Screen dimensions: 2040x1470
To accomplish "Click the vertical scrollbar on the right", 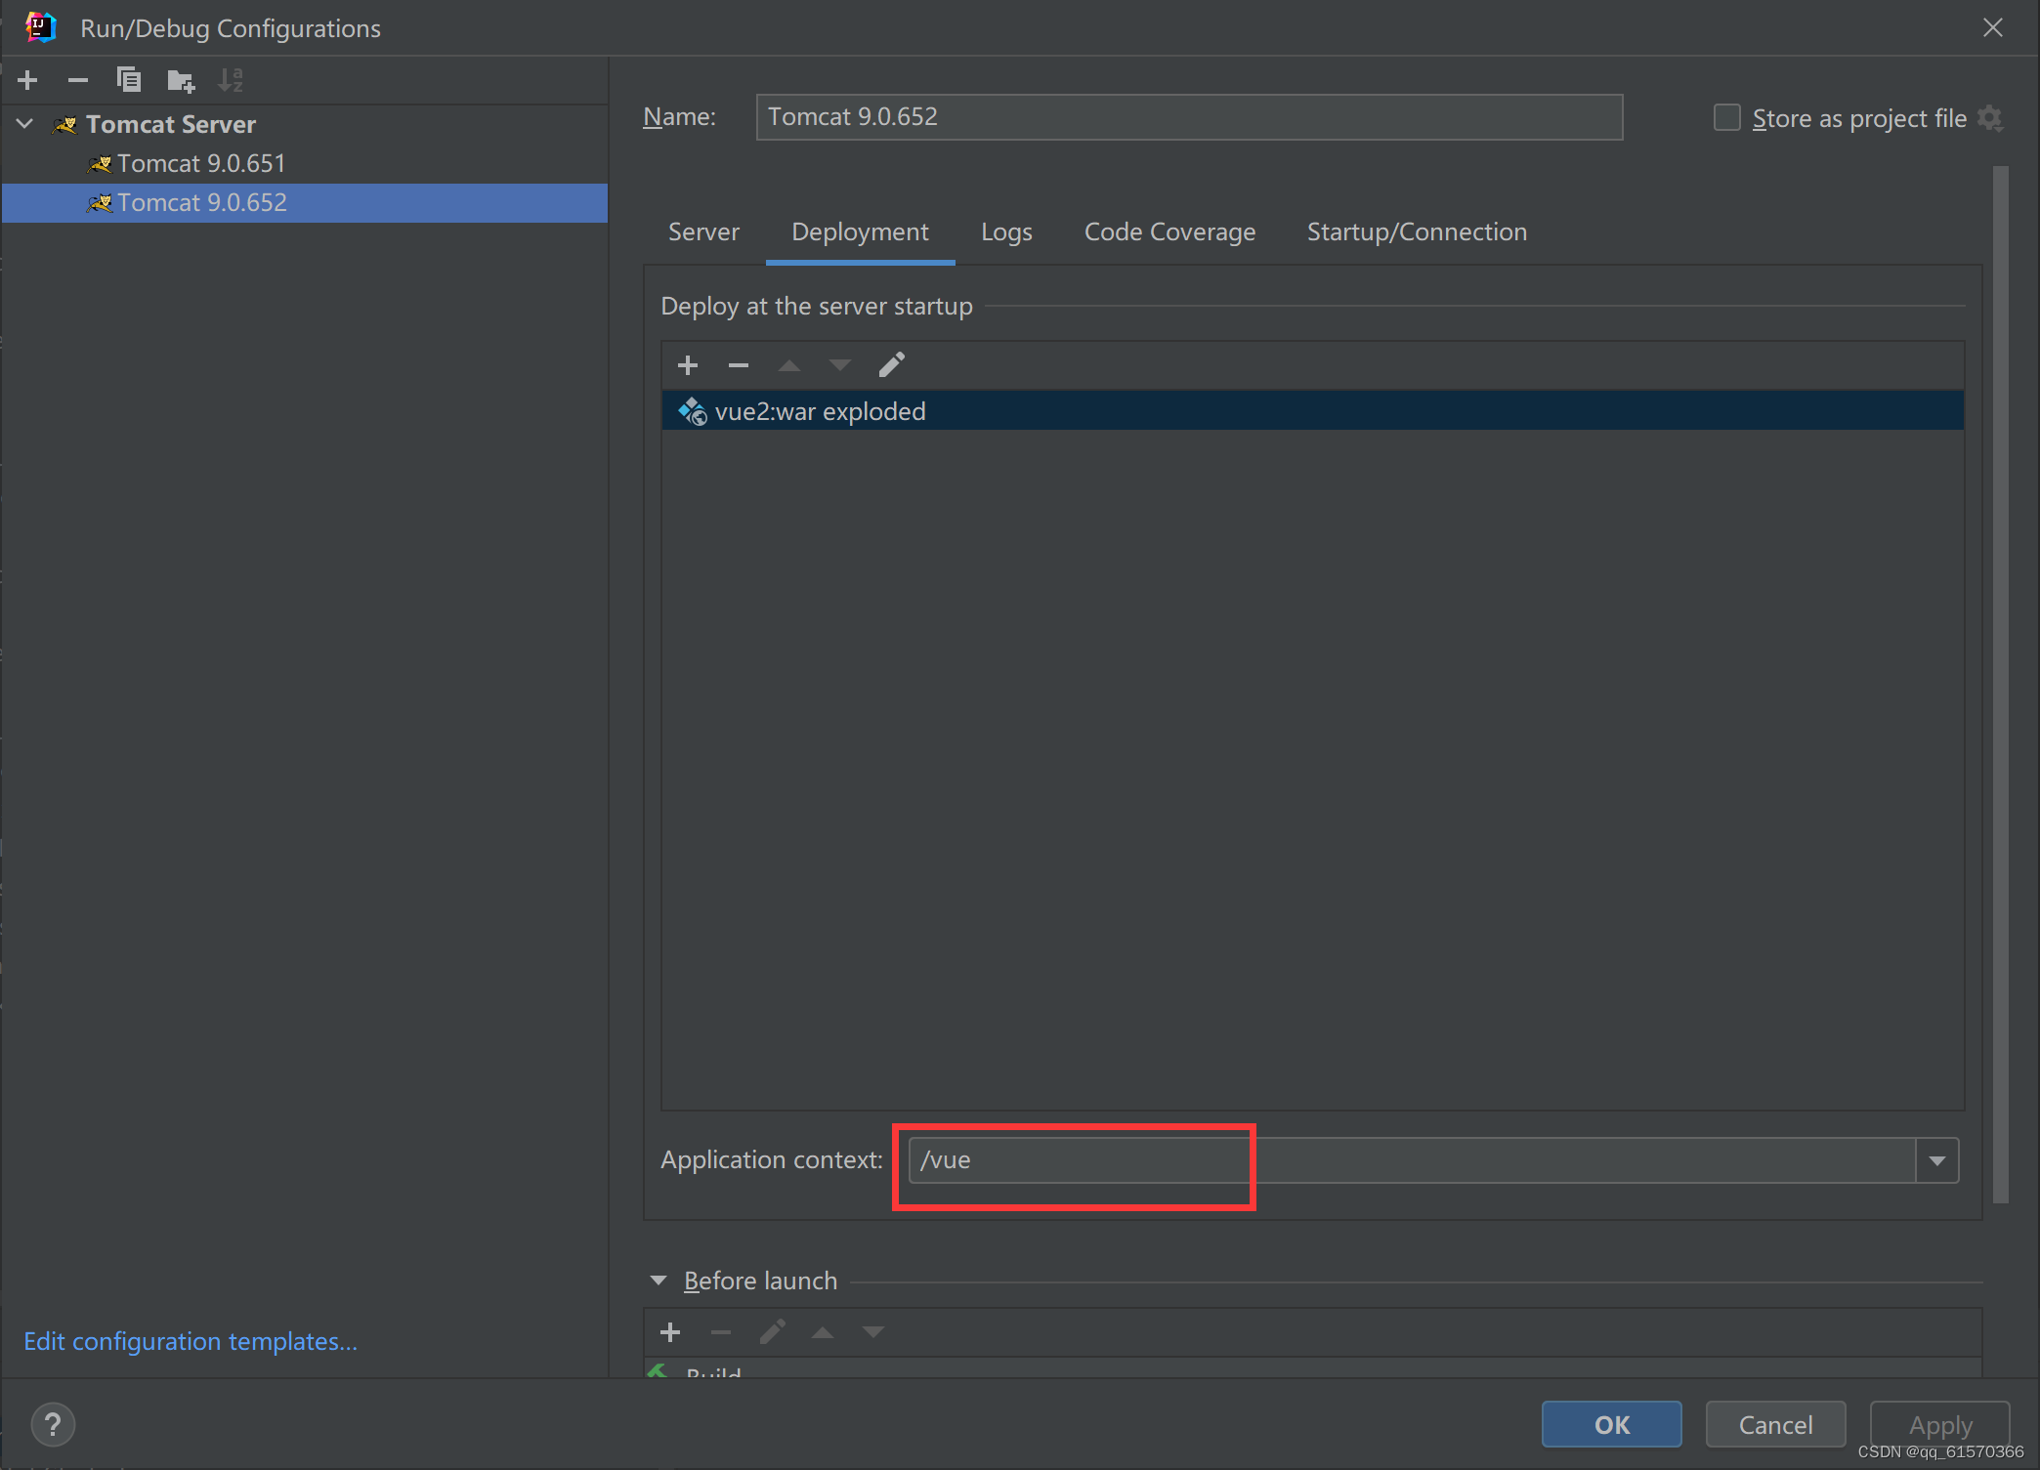I will (2000, 684).
